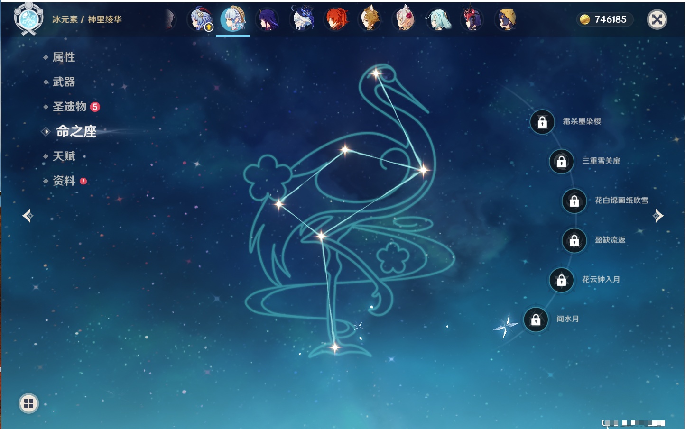Select the partially hidden first character portrait
The image size is (685, 429).
pyautogui.click(x=170, y=19)
